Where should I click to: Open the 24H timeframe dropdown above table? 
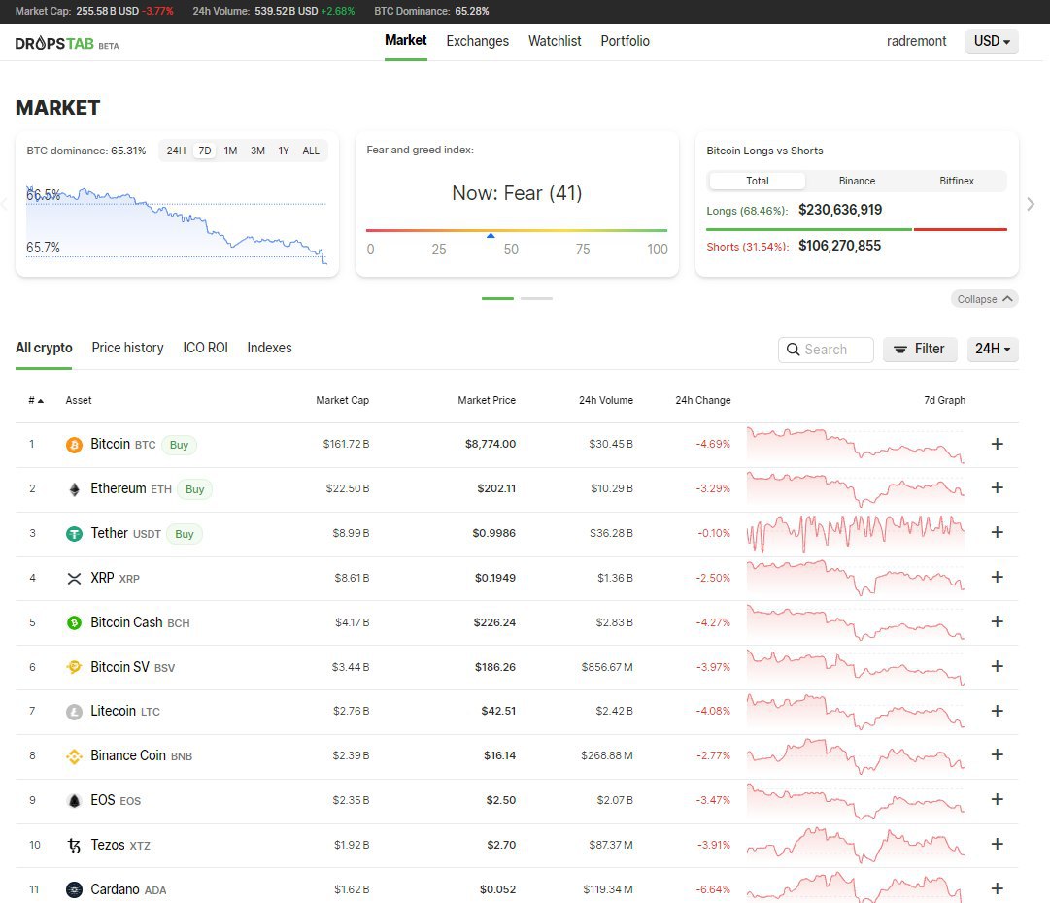click(992, 350)
